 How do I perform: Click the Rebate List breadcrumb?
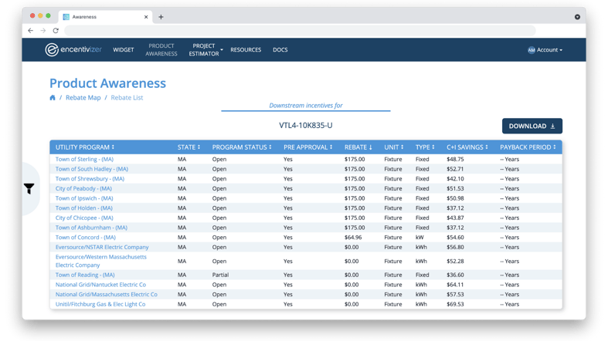[127, 97]
